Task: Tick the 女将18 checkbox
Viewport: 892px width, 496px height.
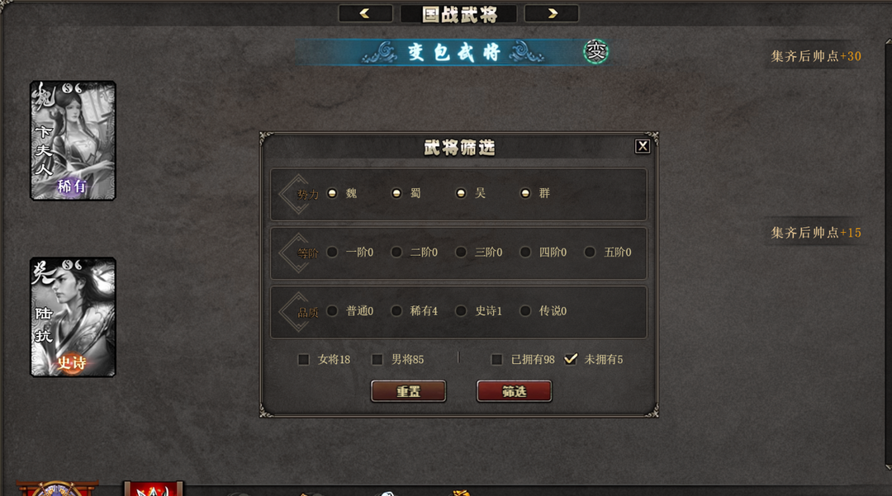Action: coord(304,359)
